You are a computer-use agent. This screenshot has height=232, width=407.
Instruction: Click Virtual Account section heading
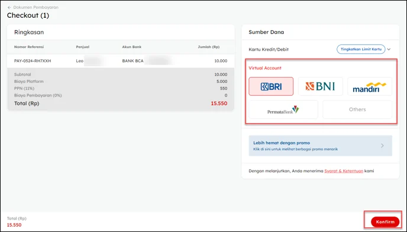tap(265, 68)
